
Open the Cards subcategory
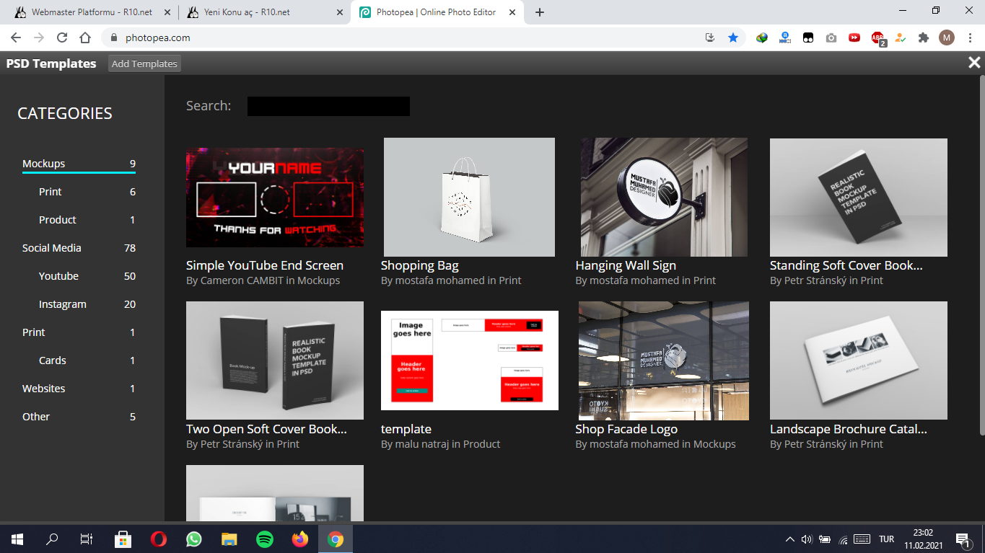click(x=87, y=360)
